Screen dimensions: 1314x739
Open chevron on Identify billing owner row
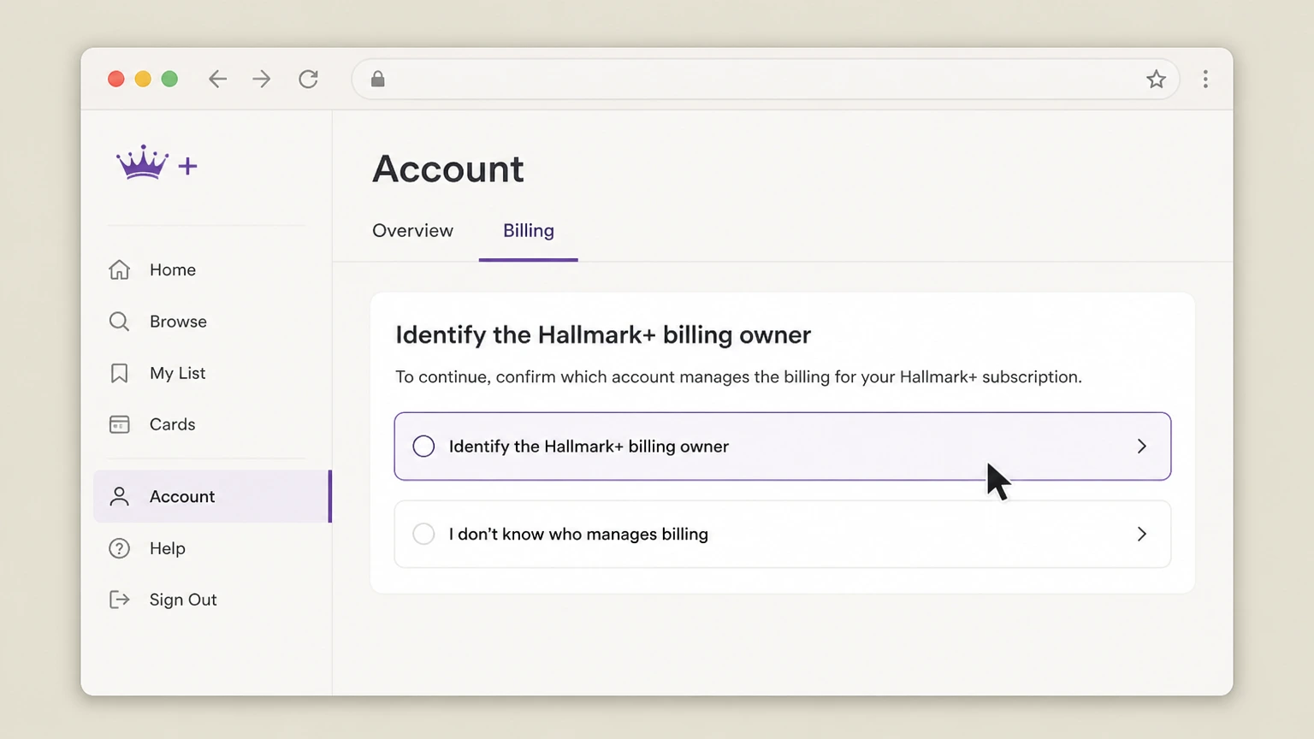tap(1142, 446)
